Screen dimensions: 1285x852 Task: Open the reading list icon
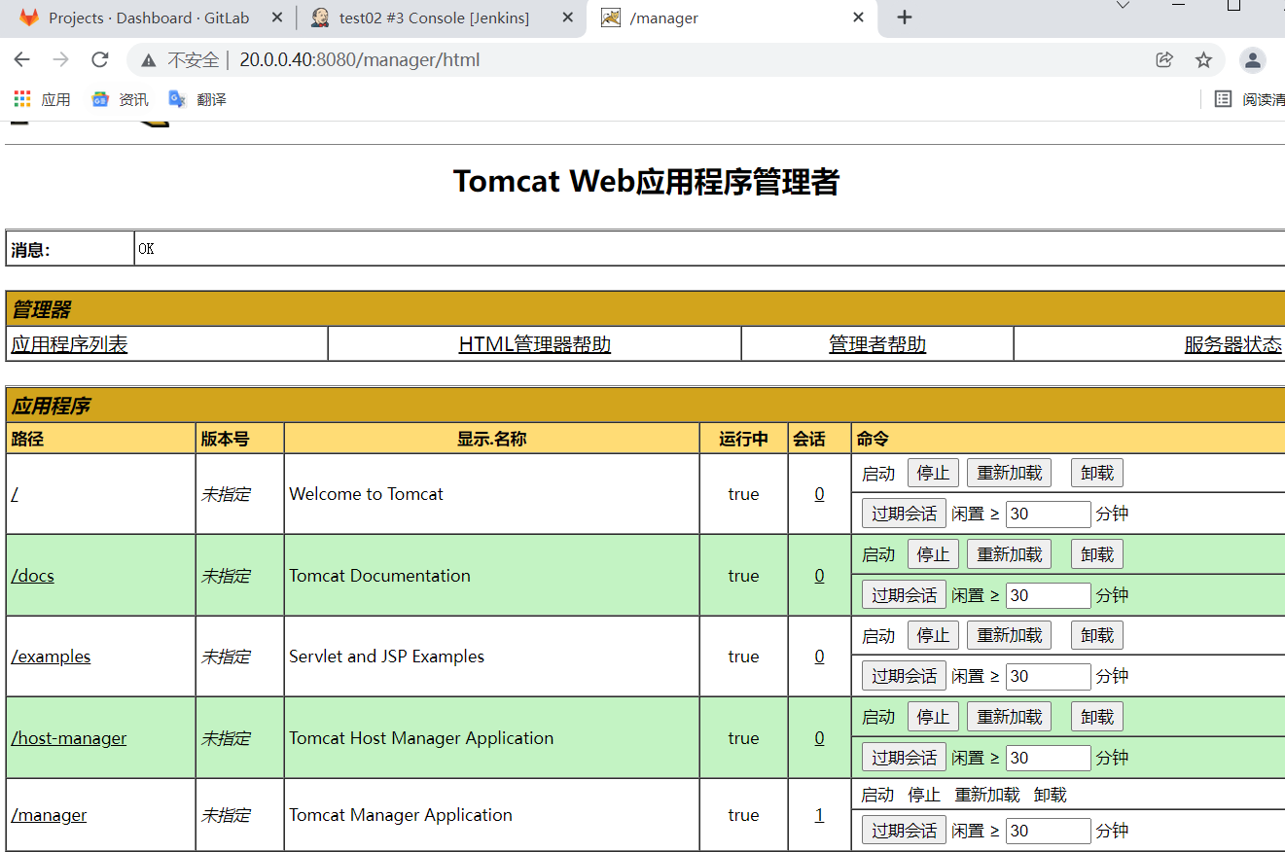click(x=1223, y=99)
